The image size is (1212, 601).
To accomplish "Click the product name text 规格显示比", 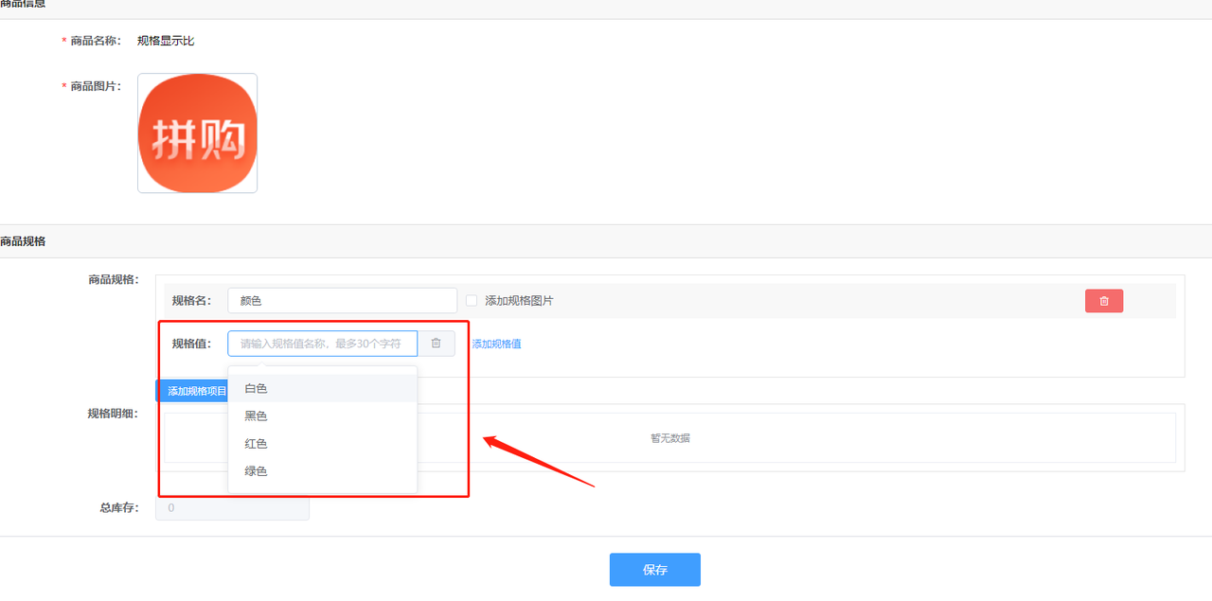I will click(166, 41).
